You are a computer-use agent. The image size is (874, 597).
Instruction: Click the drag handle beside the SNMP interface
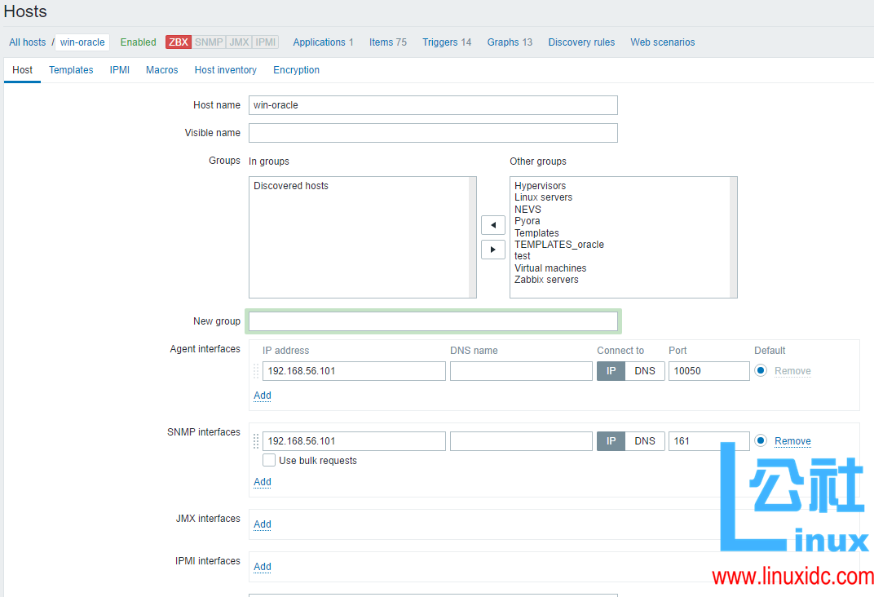(x=255, y=440)
